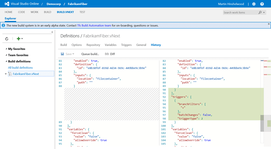Open the Tfs Build Automation team link
Screen dimensions: 271x149
(x=94, y=25)
